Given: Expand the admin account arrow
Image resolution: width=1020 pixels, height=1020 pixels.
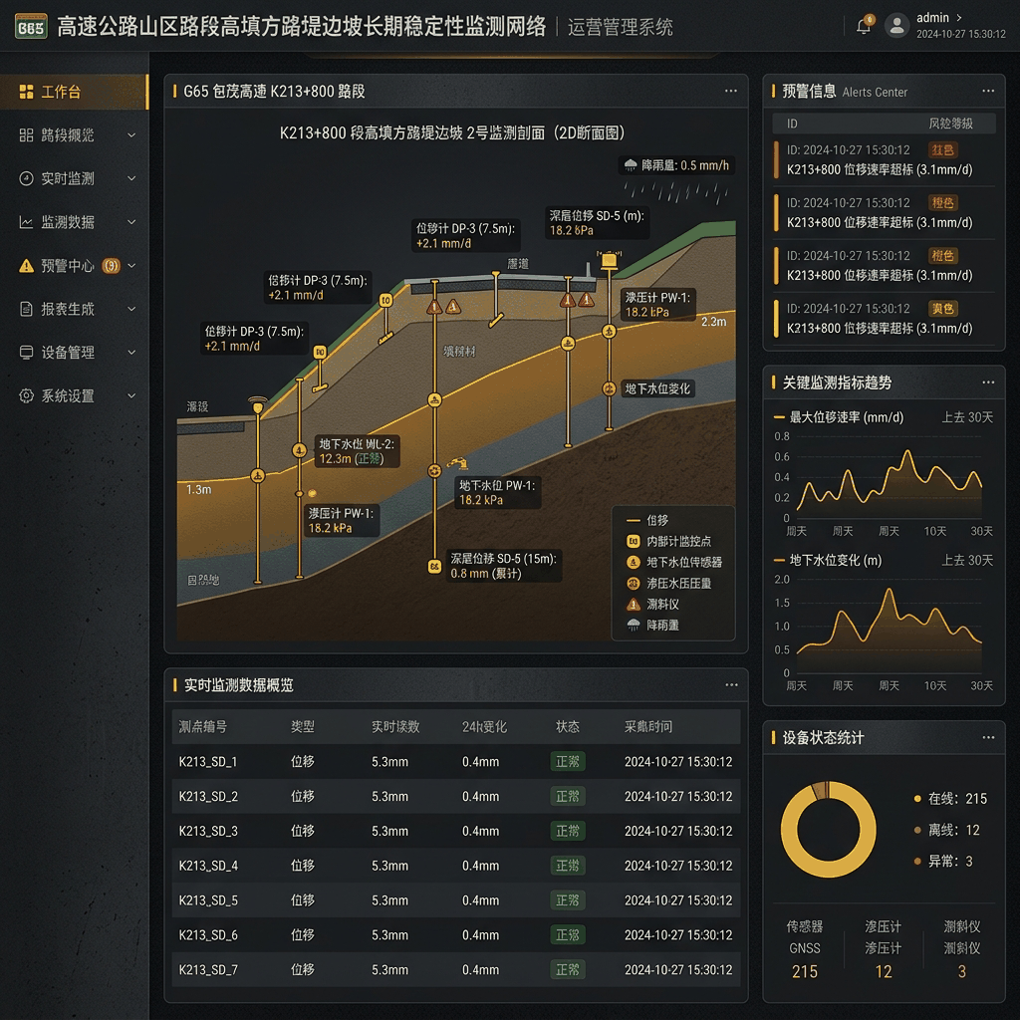Looking at the screenshot, I should click(x=958, y=18).
